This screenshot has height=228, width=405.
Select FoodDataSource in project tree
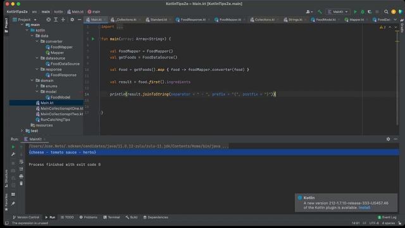coord(65,64)
